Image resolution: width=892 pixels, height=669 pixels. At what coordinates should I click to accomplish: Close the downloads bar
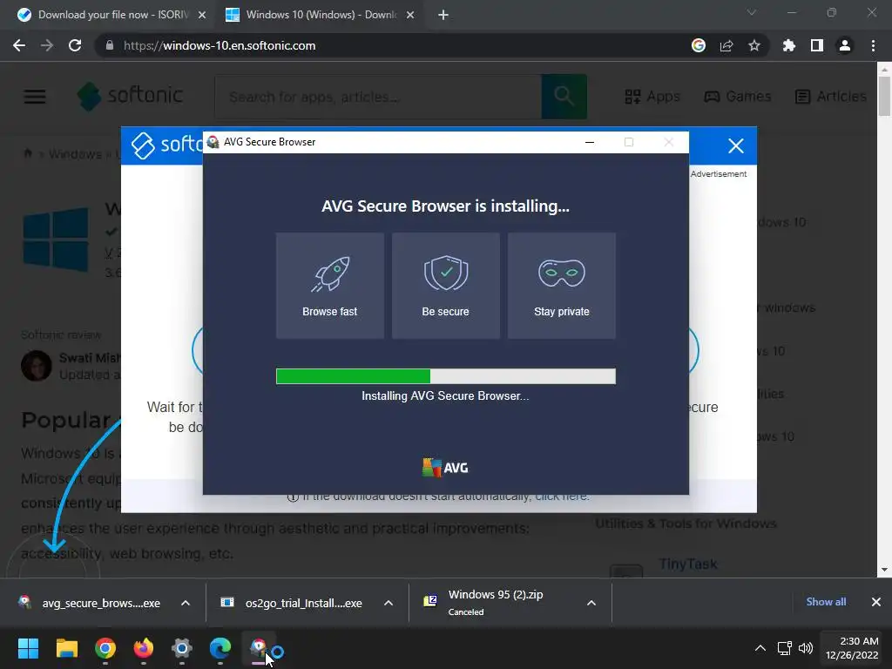[x=876, y=602]
